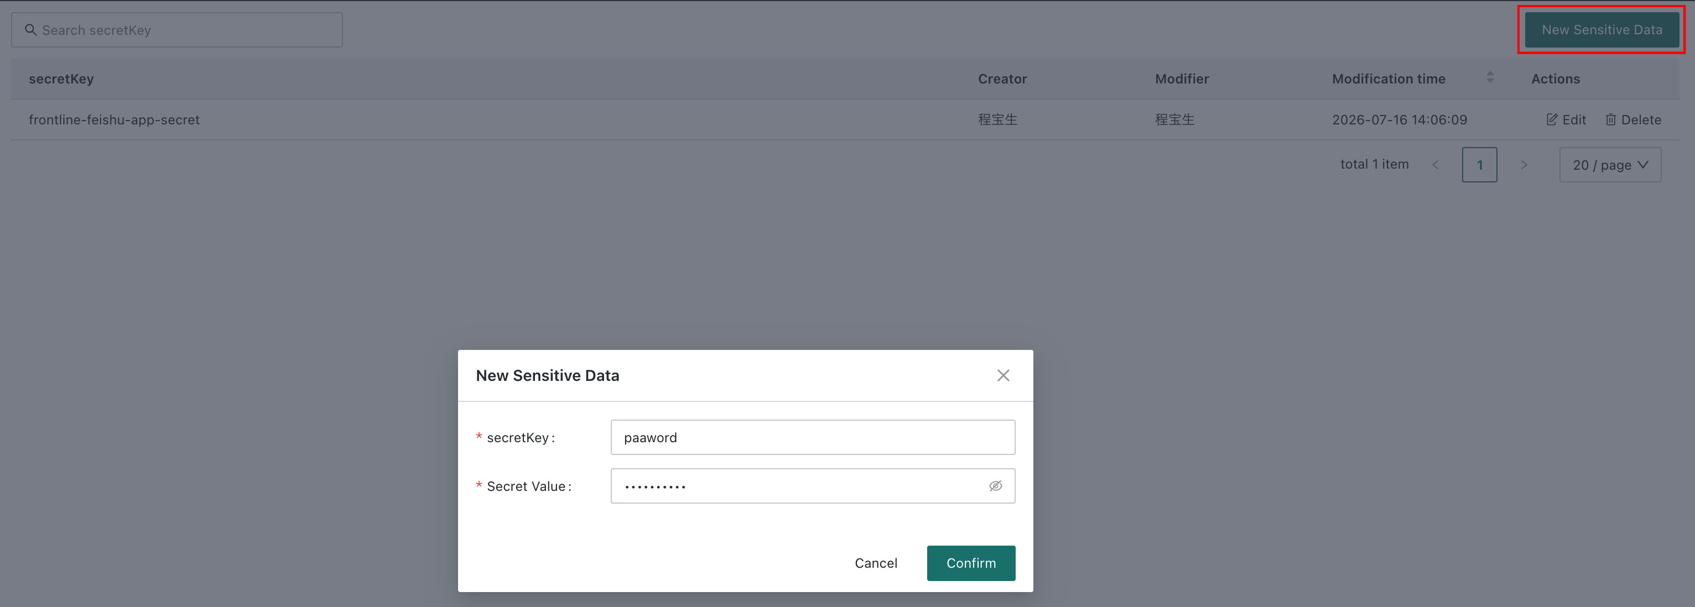
Task: Confirm the new sensitive data
Action: tap(970, 563)
